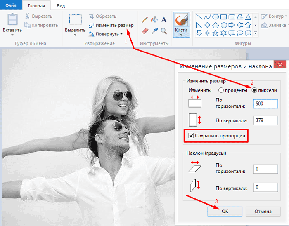The width and height of the screenshot is (289, 226).
Task: Confirm the resize with OK button
Action: (x=225, y=211)
